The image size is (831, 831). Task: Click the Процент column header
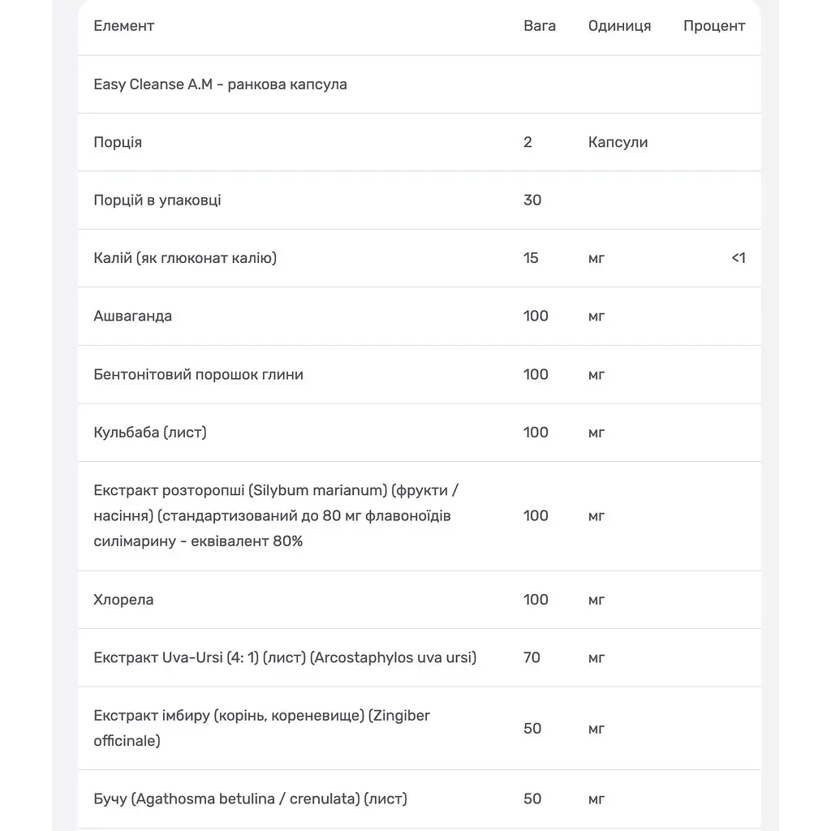pyautogui.click(x=714, y=26)
